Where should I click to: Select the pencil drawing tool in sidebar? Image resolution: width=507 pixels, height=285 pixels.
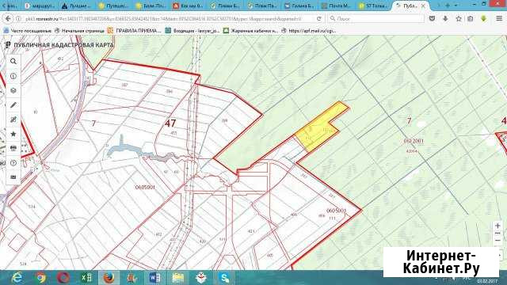(x=13, y=105)
